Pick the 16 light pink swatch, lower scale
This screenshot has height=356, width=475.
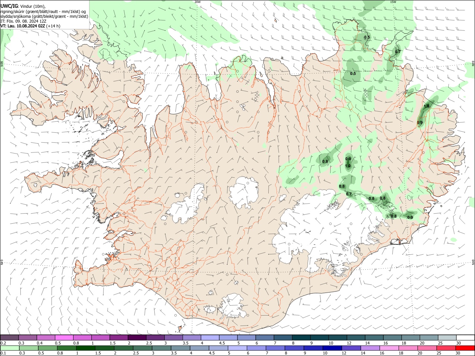[389, 348]
